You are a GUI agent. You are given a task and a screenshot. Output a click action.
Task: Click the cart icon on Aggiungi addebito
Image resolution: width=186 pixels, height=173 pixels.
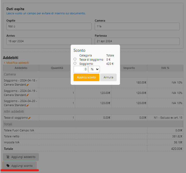point(8,157)
